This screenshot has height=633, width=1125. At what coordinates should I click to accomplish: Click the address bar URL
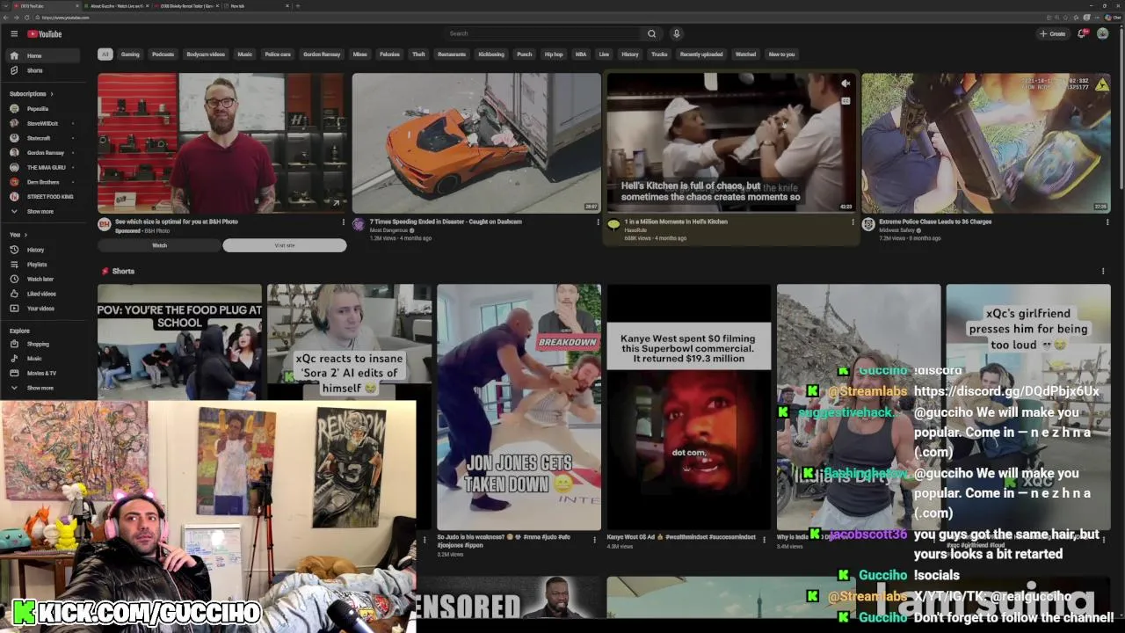pyautogui.click(x=66, y=18)
